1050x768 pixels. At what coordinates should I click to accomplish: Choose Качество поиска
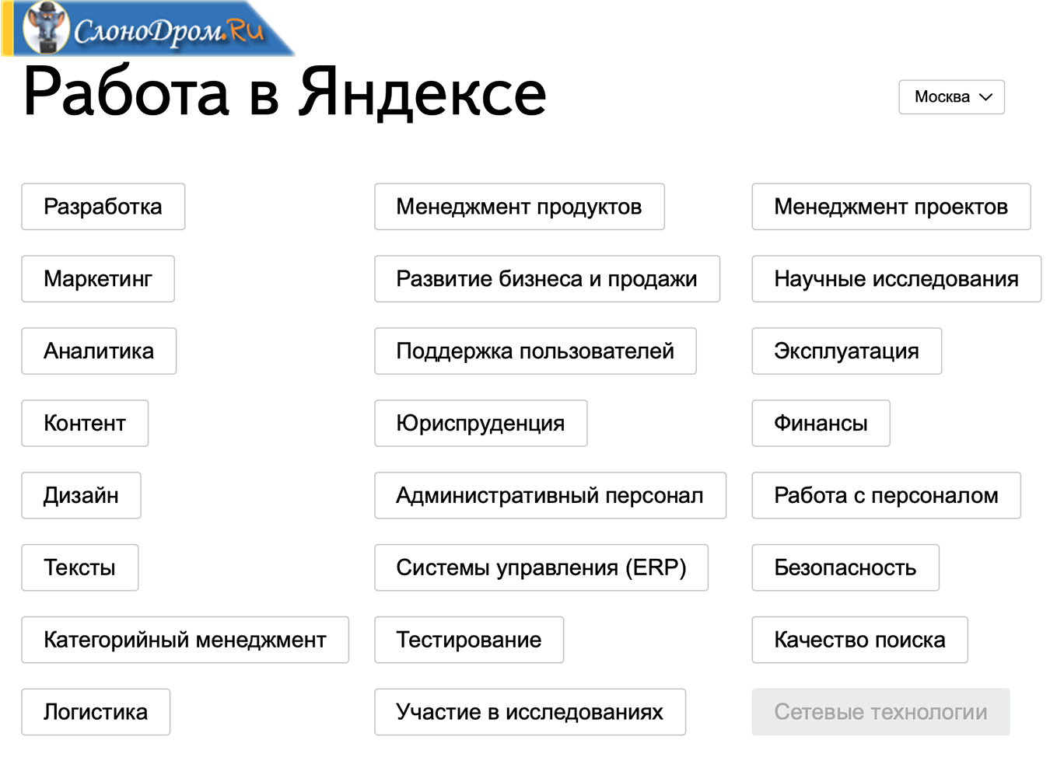click(x=860, y=641)
